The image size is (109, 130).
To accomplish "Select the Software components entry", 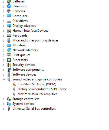I will click(28, 70).
